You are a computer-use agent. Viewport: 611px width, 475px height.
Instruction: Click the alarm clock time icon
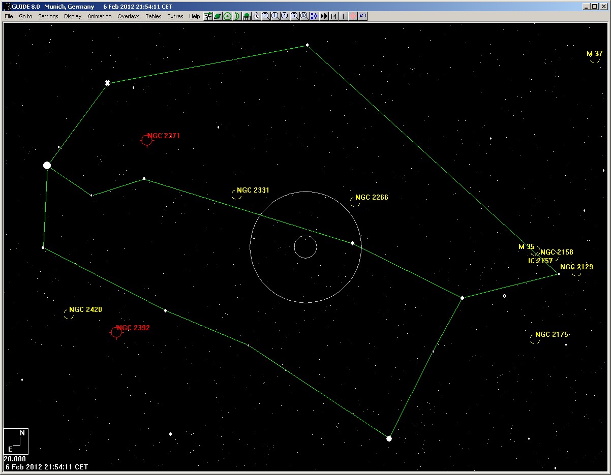[x=257, y=16]
